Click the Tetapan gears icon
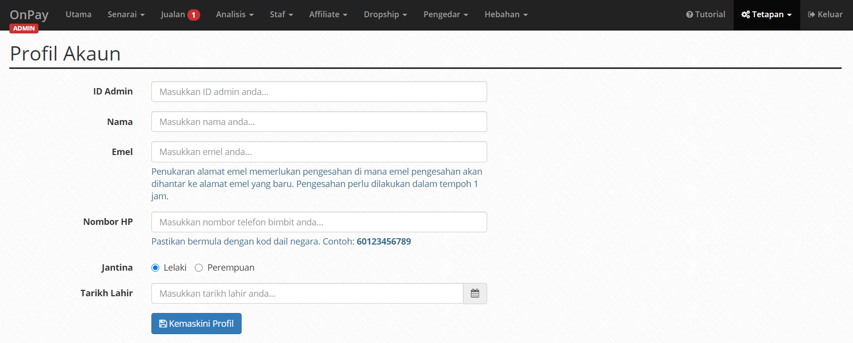 [746, 15]
